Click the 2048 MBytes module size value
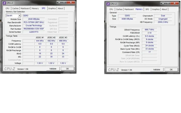The image size is (181, 113). (34, 19)
